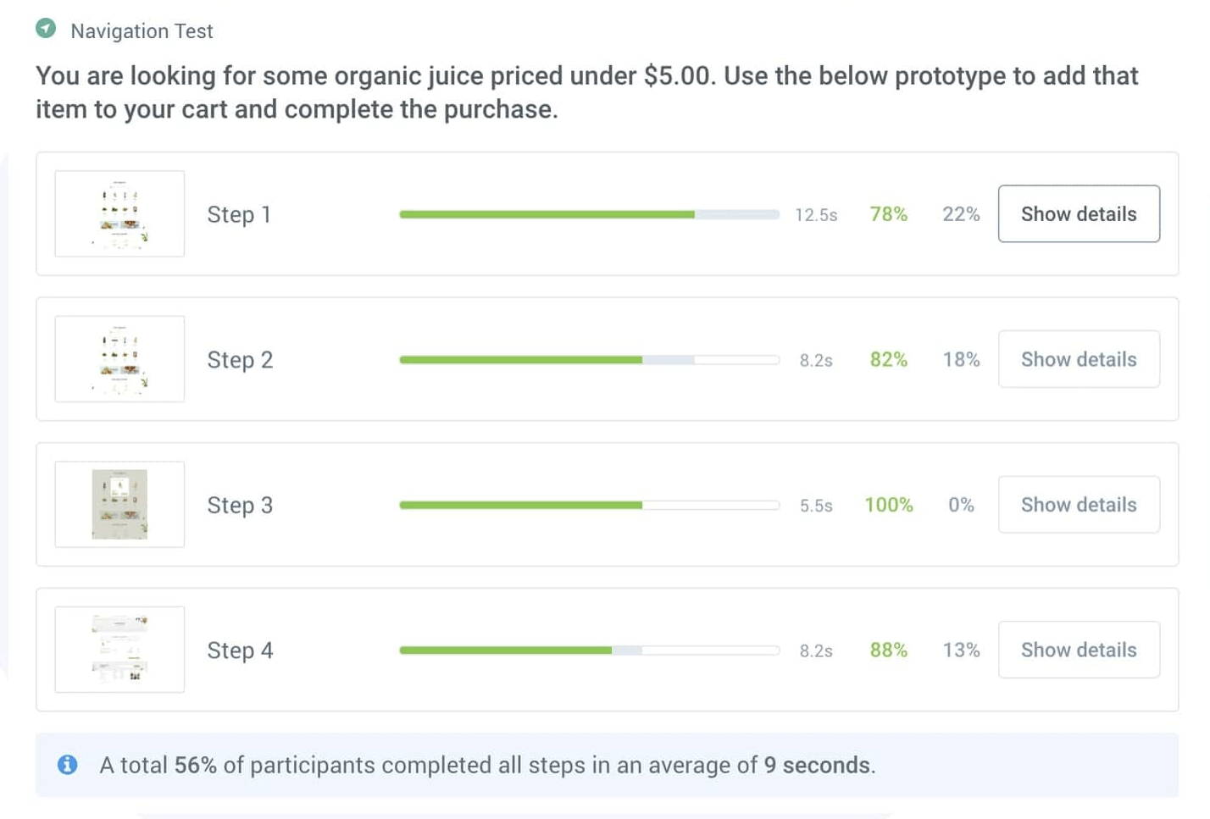Show details for Step 4

(1079, 650)
